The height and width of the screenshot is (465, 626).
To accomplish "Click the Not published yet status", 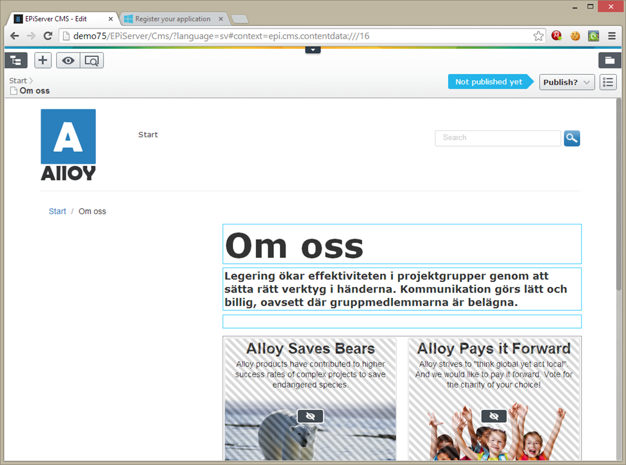I will pyautogui.click(x=488, y=82).
